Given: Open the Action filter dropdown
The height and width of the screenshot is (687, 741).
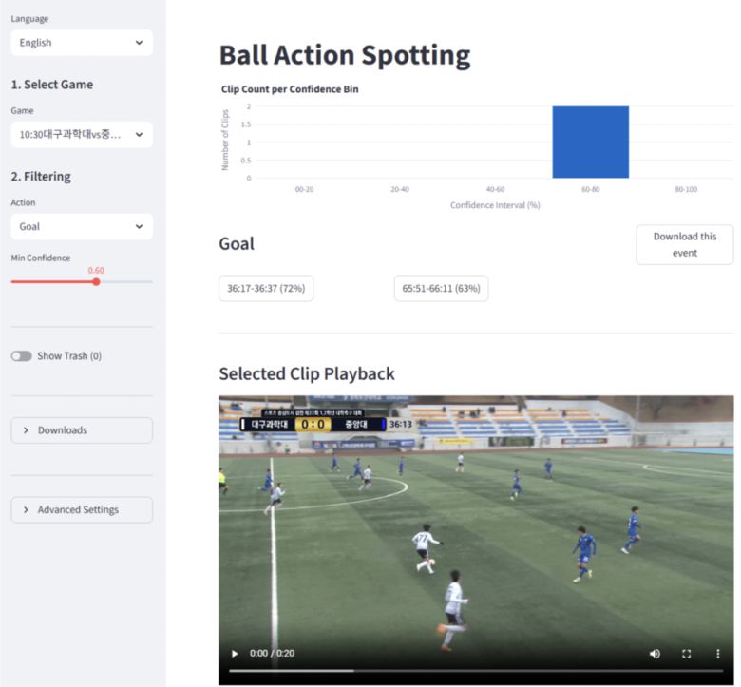Looking at the screenshot, I should coord(81,227).
